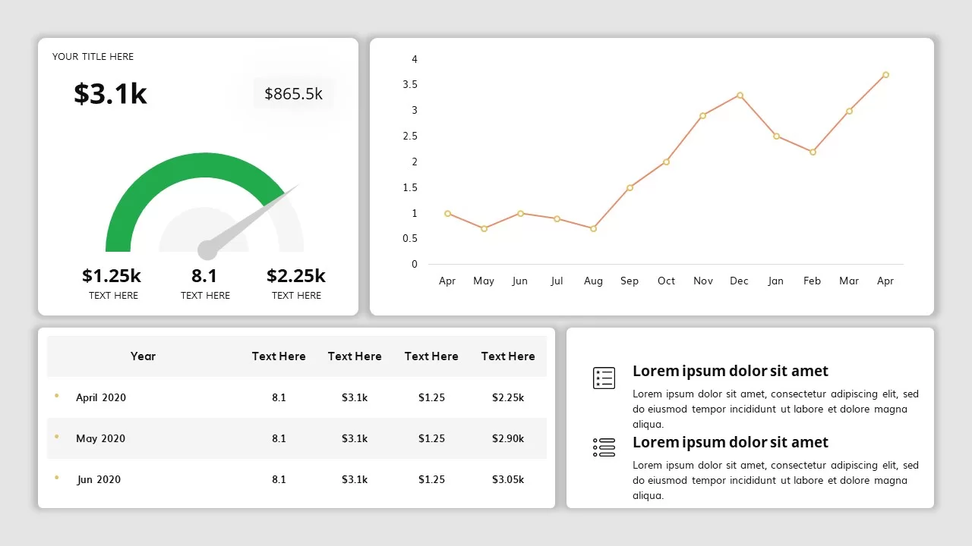The width and height of the screenshot is (972, 546).
Task: Click the Nov data point on chart
Action: pos(703,116)
